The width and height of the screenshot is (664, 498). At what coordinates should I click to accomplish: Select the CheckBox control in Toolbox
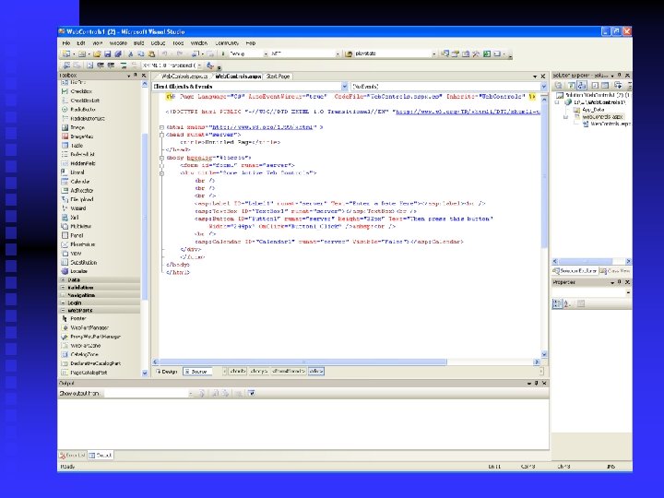(x=77, y=91)
